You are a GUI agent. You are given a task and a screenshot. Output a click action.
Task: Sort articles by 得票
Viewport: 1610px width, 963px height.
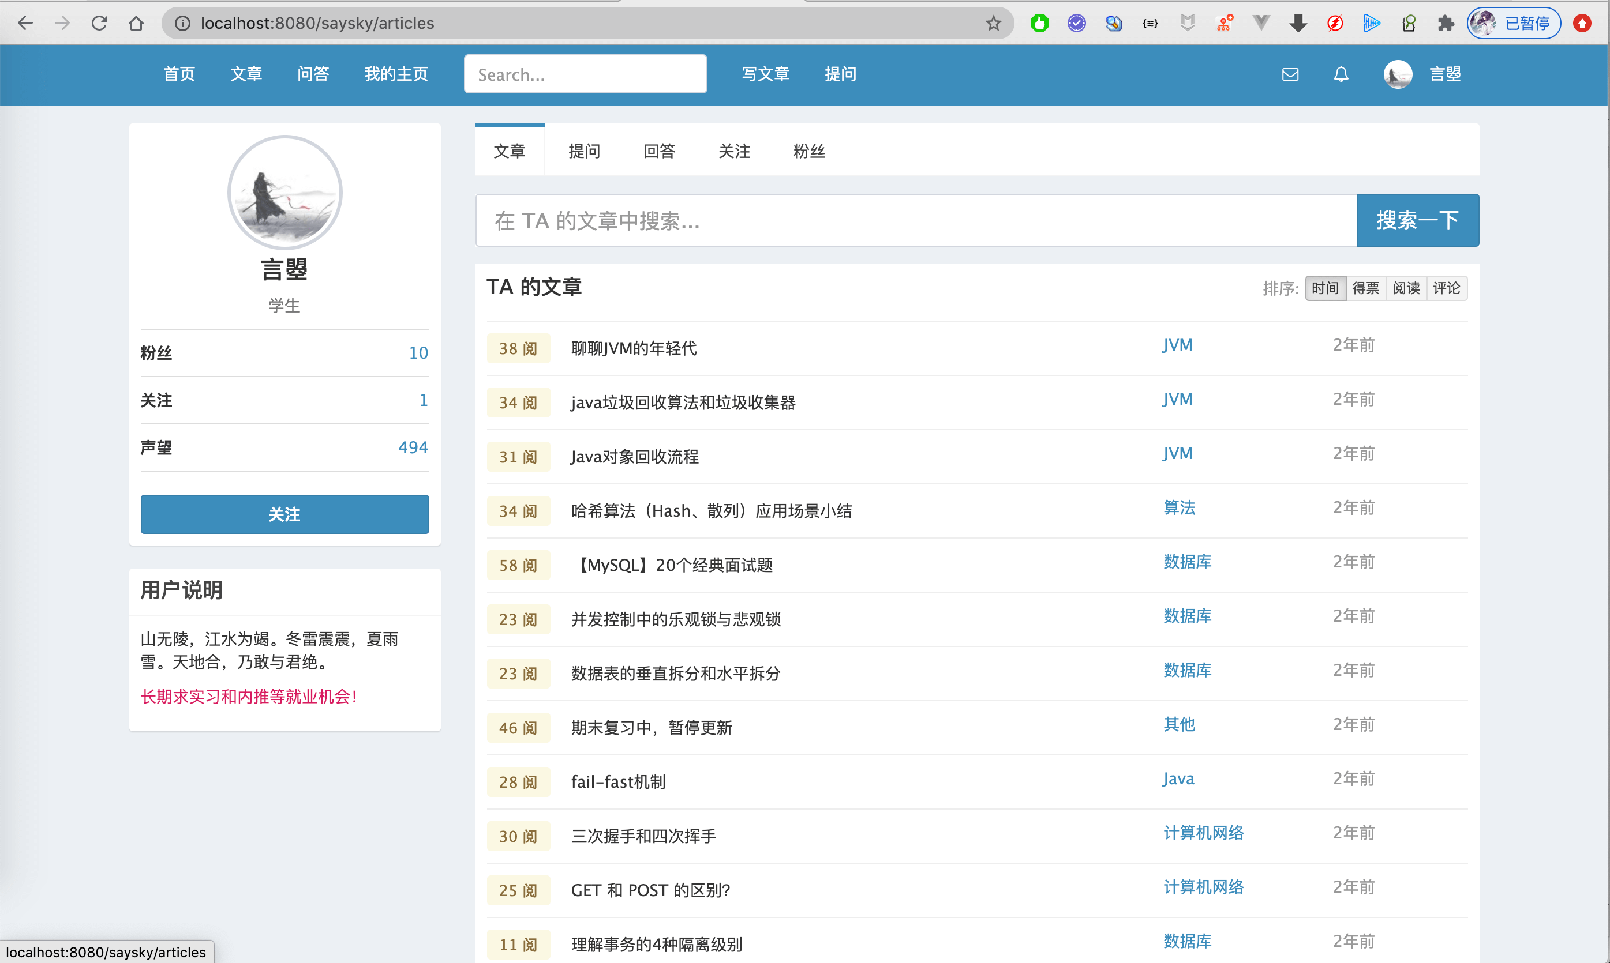pyautogui.click(x=1366, y=288)
